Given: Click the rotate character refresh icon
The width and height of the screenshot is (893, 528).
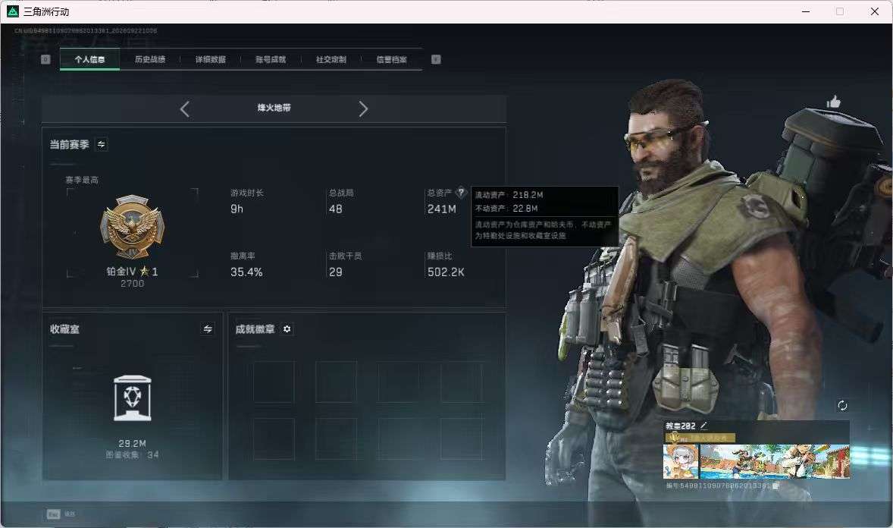Looking at the screenshot, I should coord(841,405).
